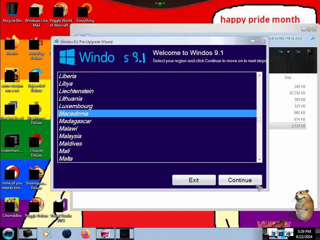Image resolution: width=320 pixels, height=240 pixels.
Task: Select Lithuania in region list
Action: (x=157, y=98)
